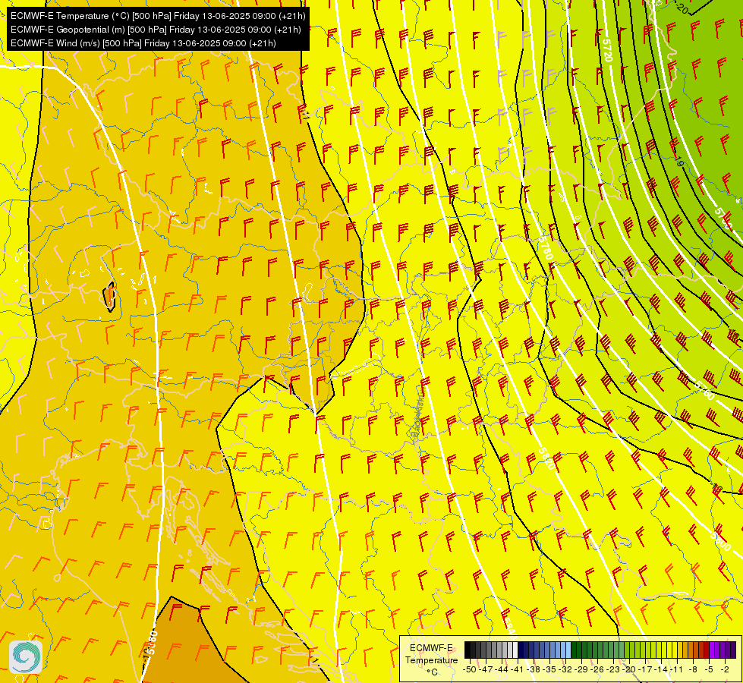This screenshot has height=683, width=743.
Task: Pick the dark purple swatch at the legend's -2 end
Action: pos(733,650)
